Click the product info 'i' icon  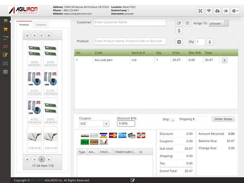[x=209, y=42]
